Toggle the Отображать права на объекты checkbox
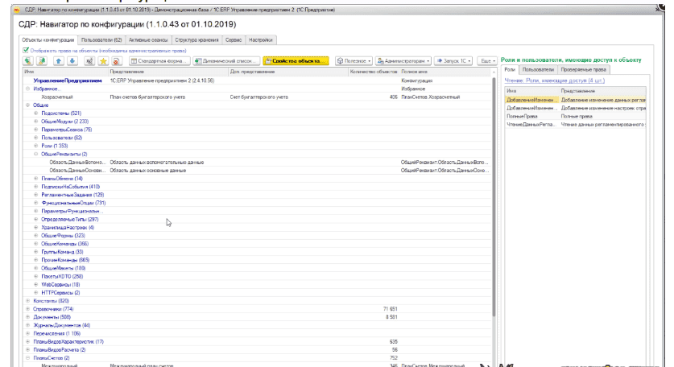Image resolution: width=674 pixels, height=367 pixels. (25, 50)
